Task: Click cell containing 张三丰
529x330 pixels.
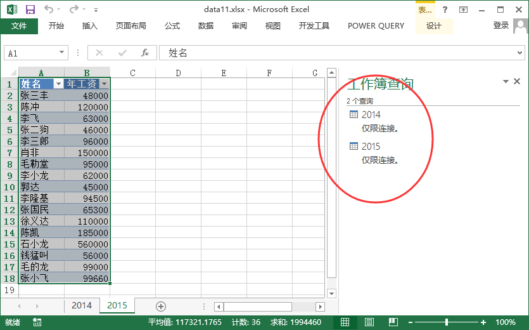Action: click(42, 95)
